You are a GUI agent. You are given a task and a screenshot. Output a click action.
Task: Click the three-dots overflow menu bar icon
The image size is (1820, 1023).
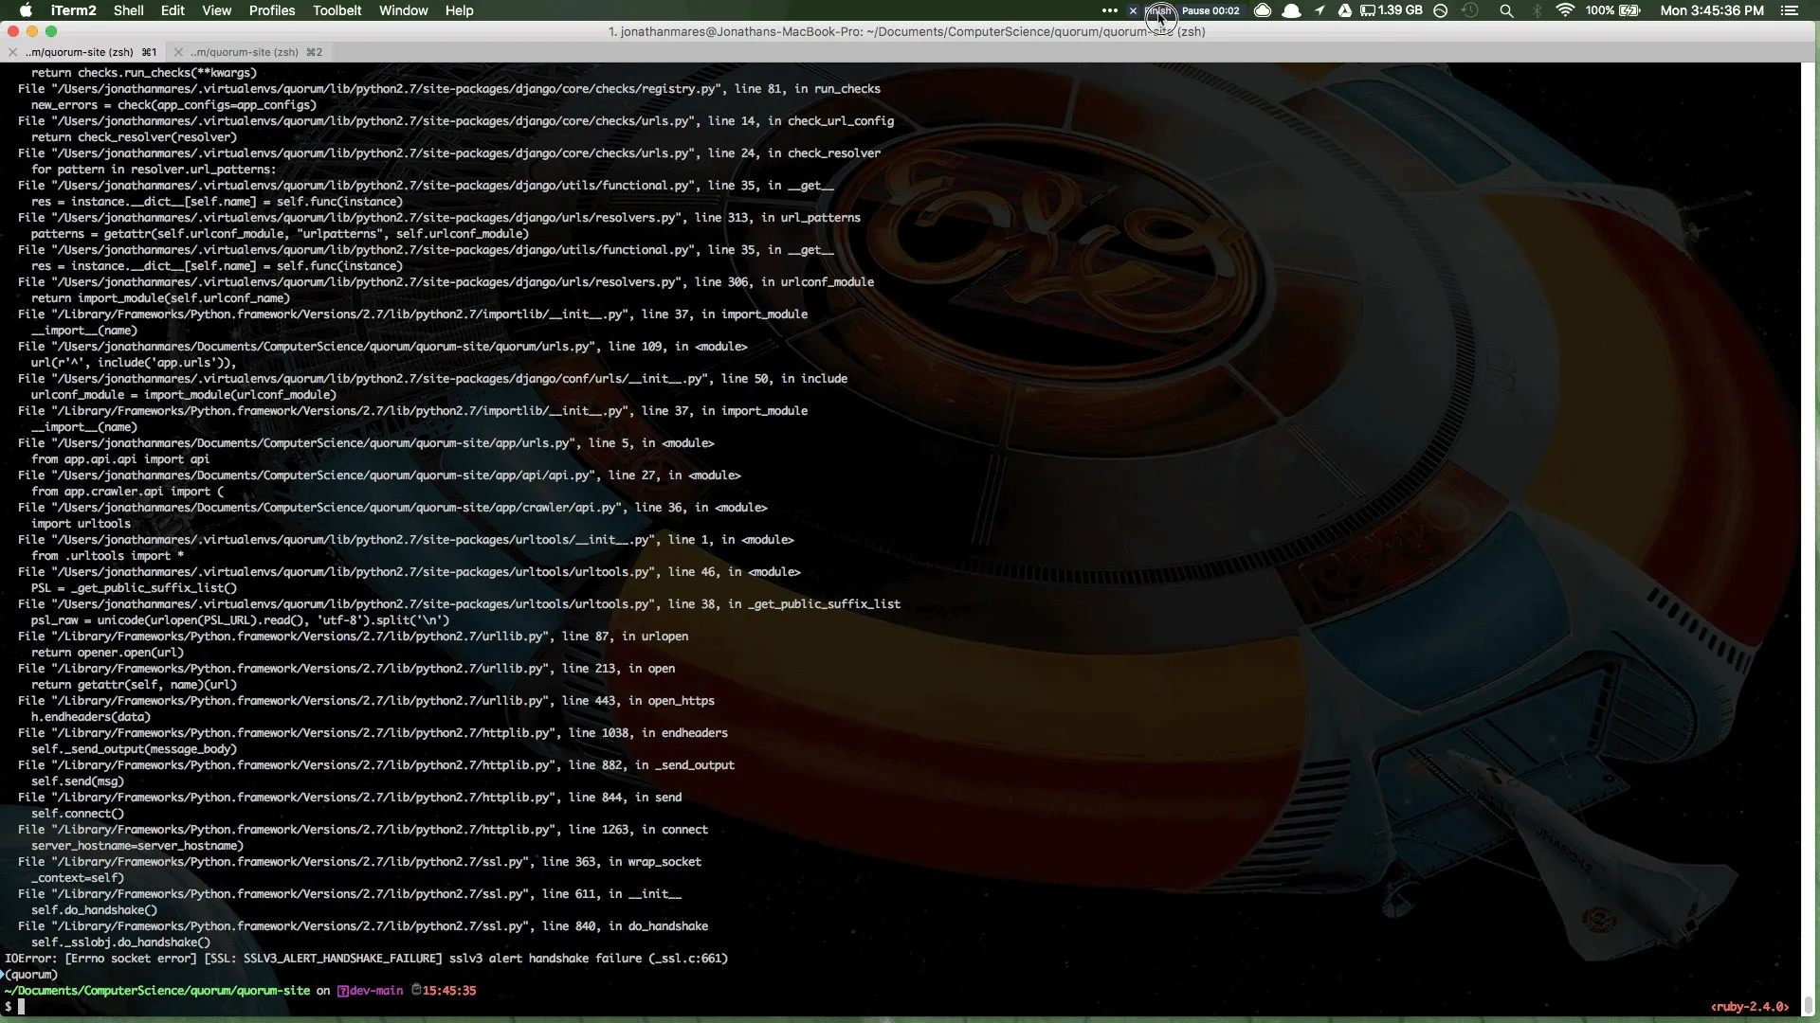[1109, 10]
